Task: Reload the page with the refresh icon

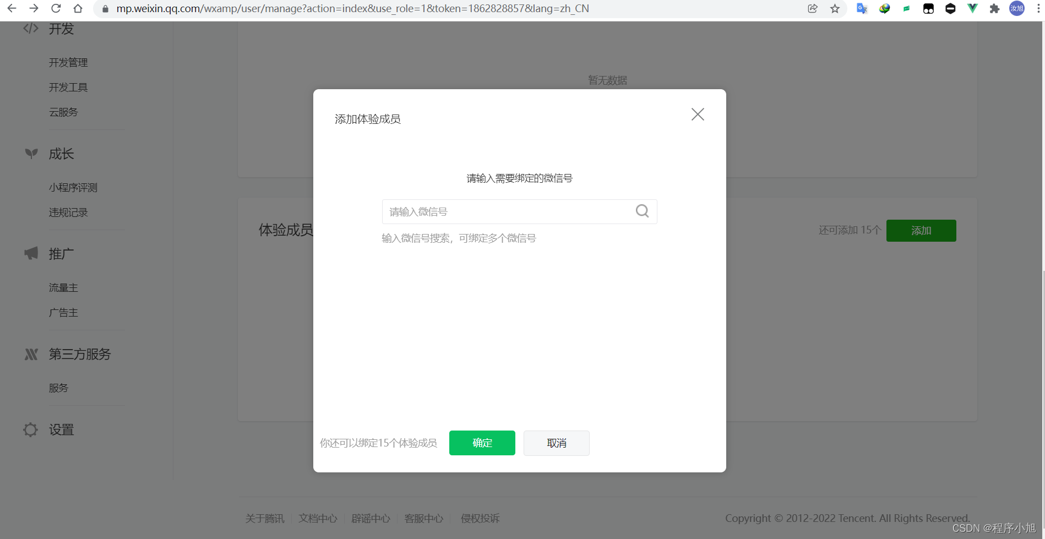Action: click(x=56, y=8)
